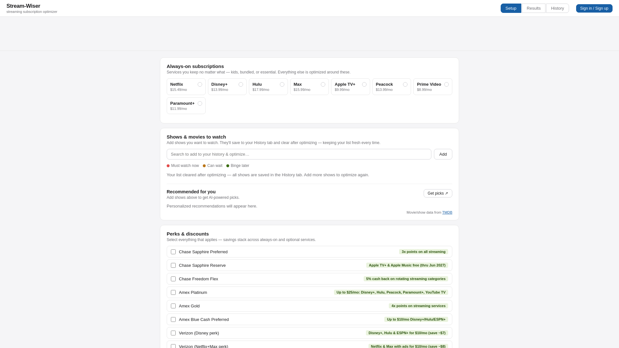Screen dimensions: 619x348
Task: Click 'Disney+, Hulu & ESPN+ for $10/mo' badge
Action: 407,333
